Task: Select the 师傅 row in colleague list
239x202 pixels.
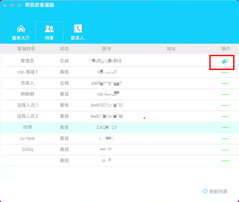Action: 119,128
